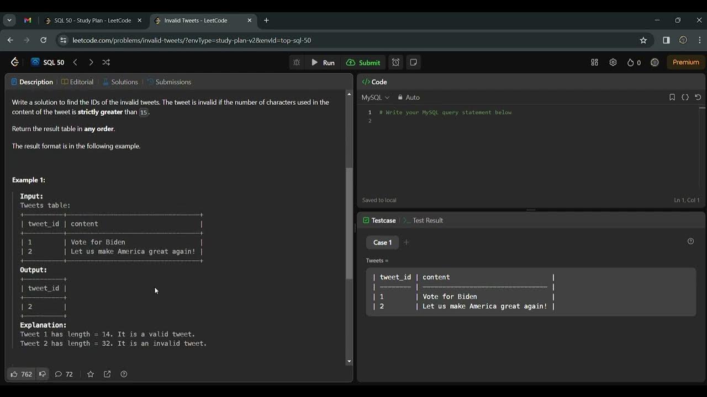Open the Gmail pinned tab
Screen dimensions: 707x397
[x=28, y=20]
